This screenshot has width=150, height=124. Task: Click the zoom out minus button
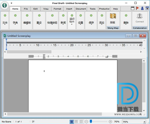click(x=86, y=122)
